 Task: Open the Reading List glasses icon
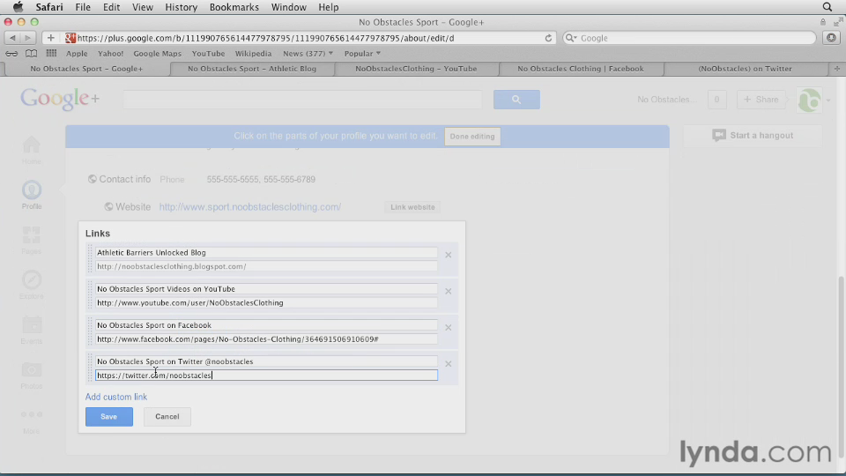click(11, 54)
